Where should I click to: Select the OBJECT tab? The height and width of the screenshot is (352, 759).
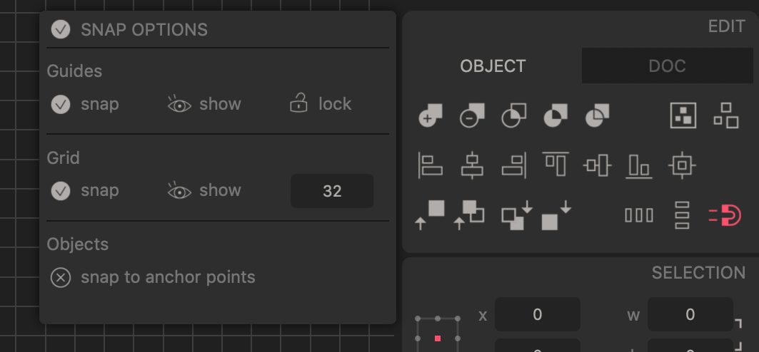pyautogui.click(x=493, y=66)
